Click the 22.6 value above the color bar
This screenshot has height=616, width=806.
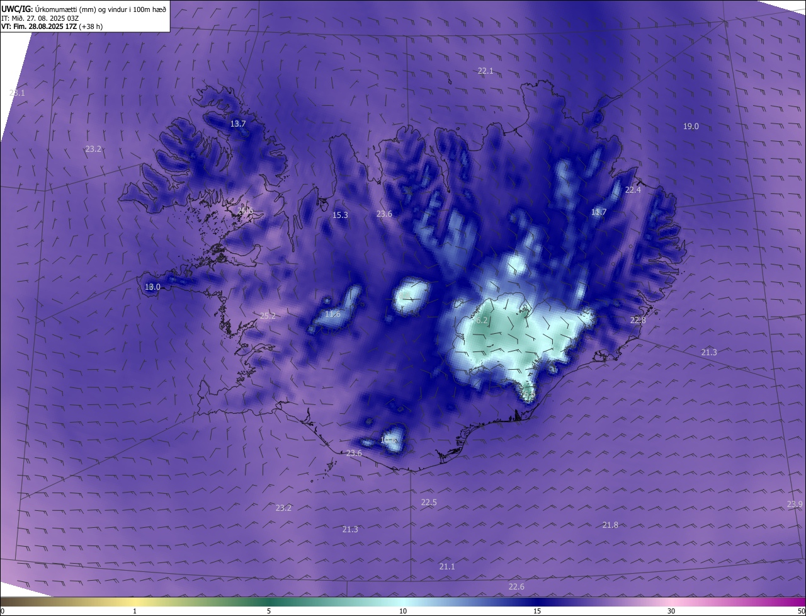[516, 587]
